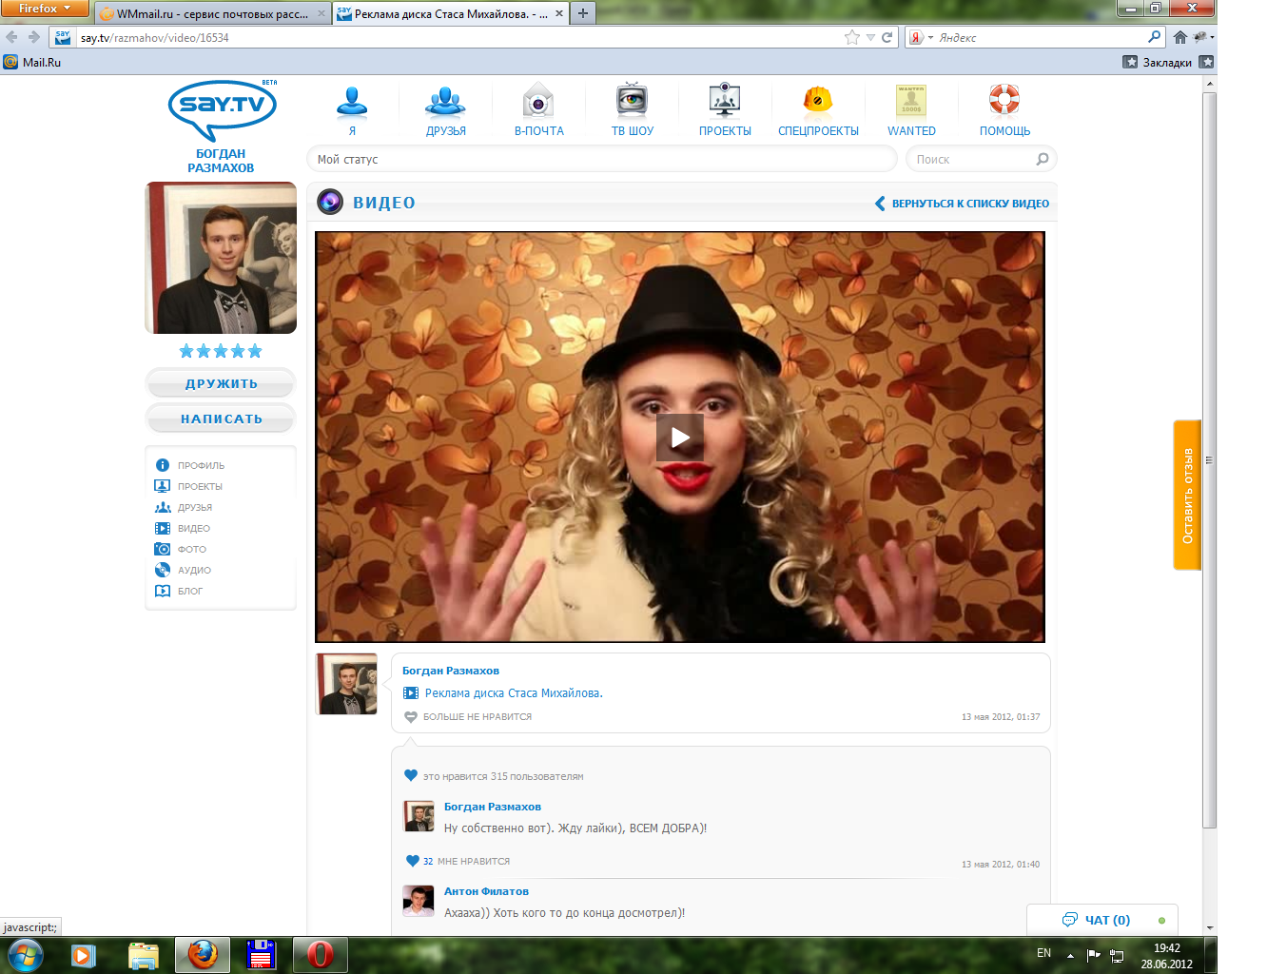The height and width of the screenshot is (974, 1267).
Task: Open the ТВ ШОУ television icon
Action: pyautogui.click(x=632, y=101)
